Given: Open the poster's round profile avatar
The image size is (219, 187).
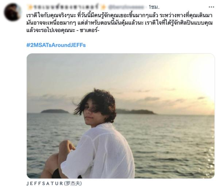Looking at the screenshot, I should (12, 12).
